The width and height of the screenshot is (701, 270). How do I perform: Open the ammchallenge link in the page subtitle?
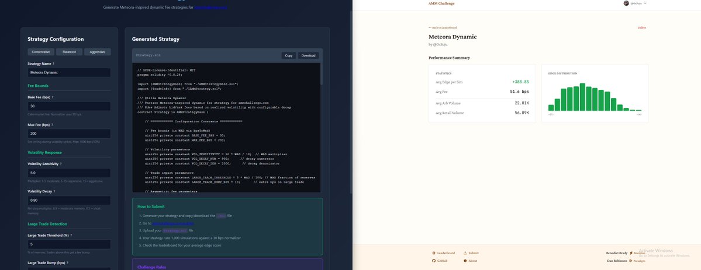coord(211,7)
